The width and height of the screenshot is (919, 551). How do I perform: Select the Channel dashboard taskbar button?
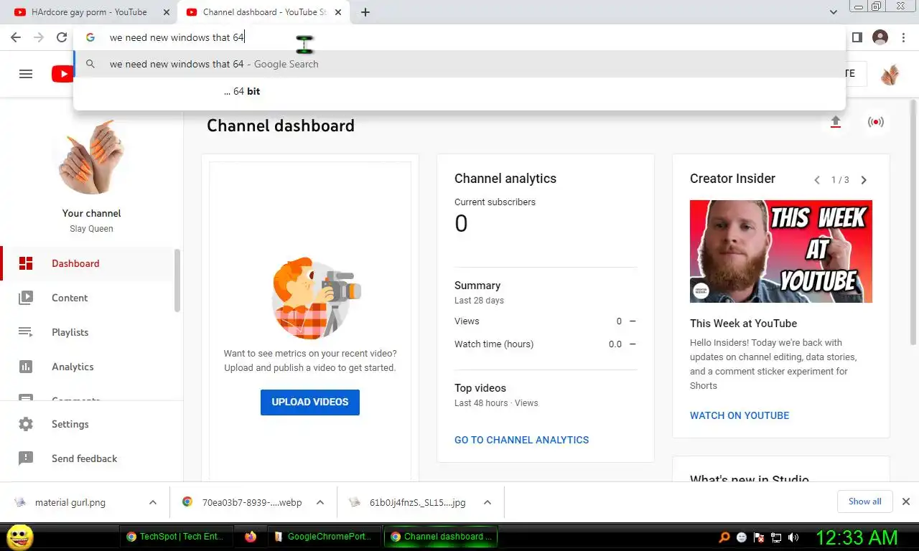click(x=441, y=537)
